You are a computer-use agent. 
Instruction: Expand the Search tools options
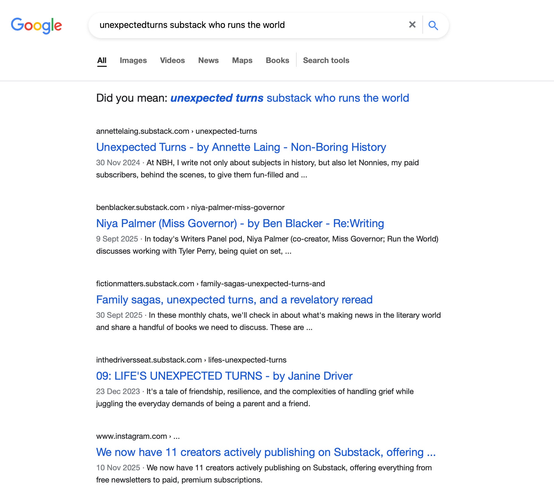(326, 60)
